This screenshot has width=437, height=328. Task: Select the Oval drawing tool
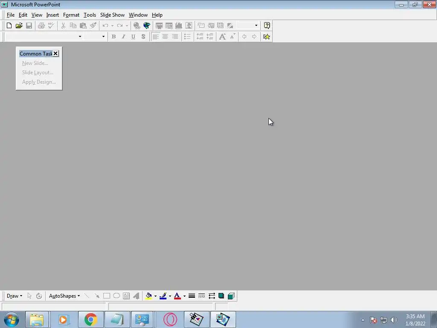pos(117,296)
